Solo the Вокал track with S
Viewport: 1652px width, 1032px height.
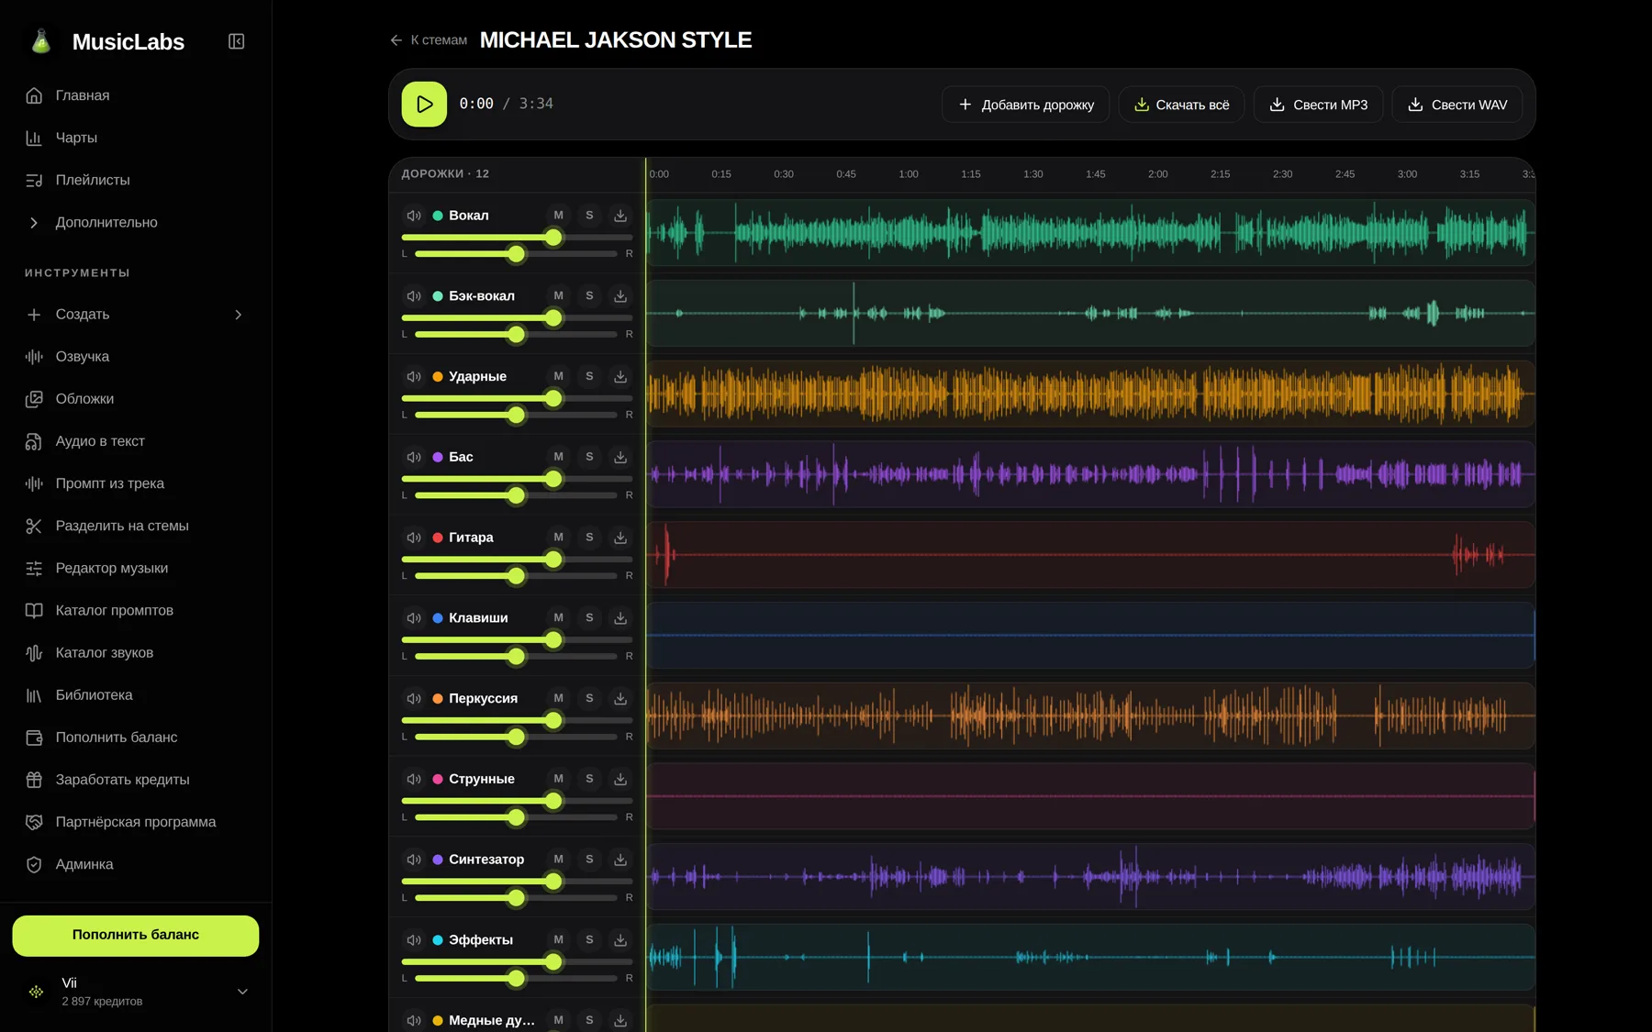[x=589, y=216]
